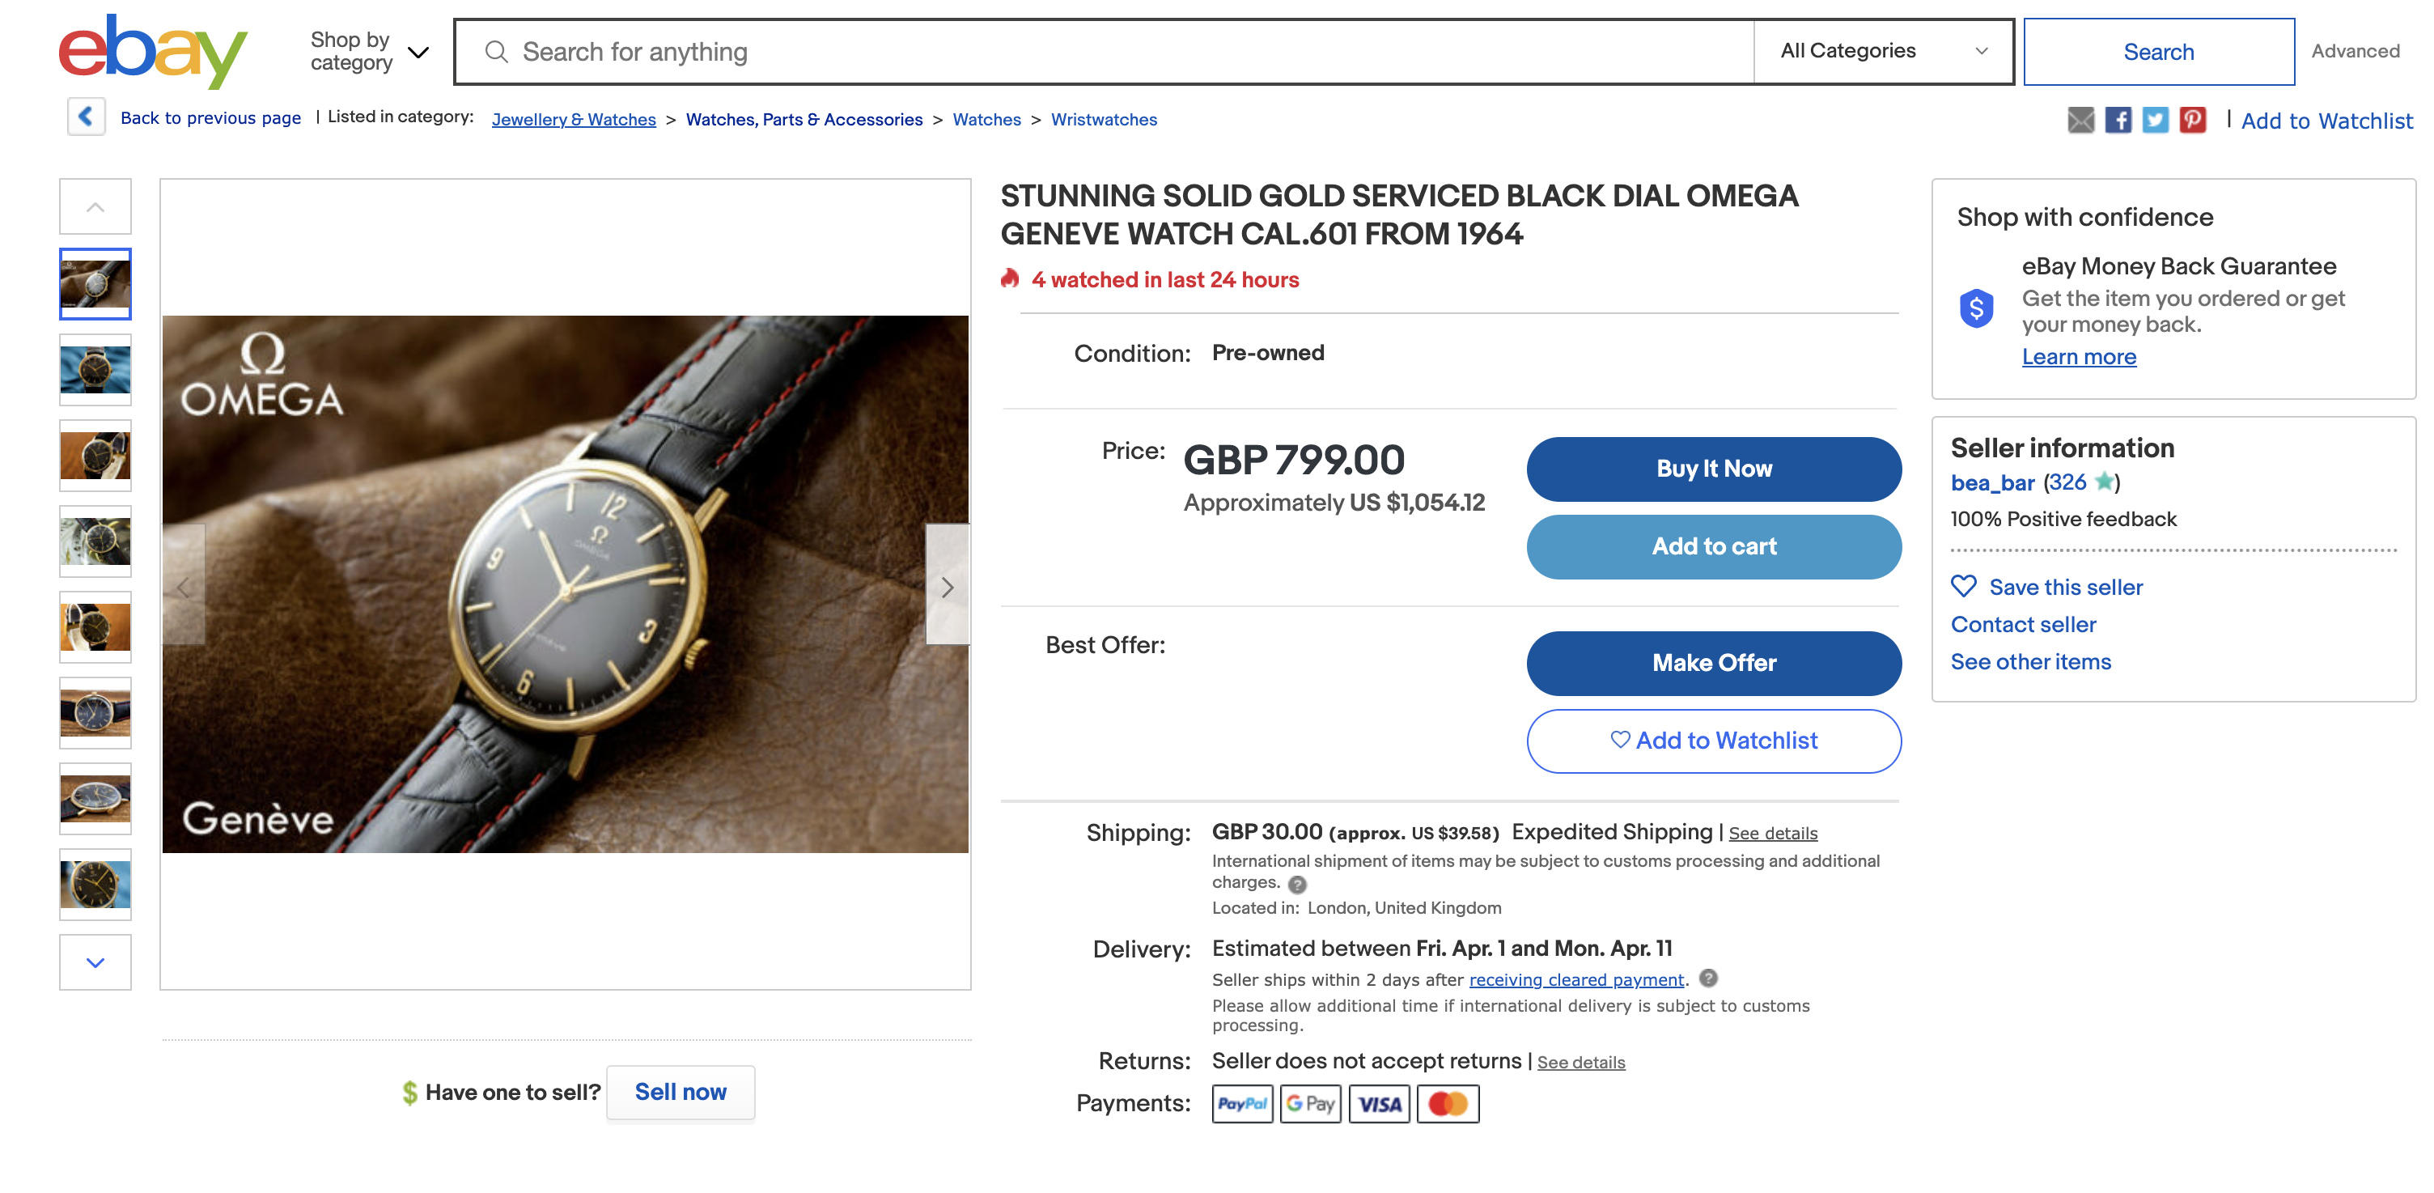This screenshot has height=1193, width=2434.
Task: Click the eBay logo
Action: (153, 51)
